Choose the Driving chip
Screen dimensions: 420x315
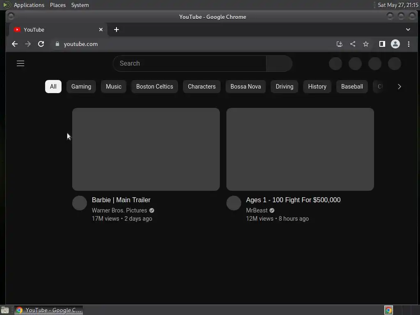(285, 87)
